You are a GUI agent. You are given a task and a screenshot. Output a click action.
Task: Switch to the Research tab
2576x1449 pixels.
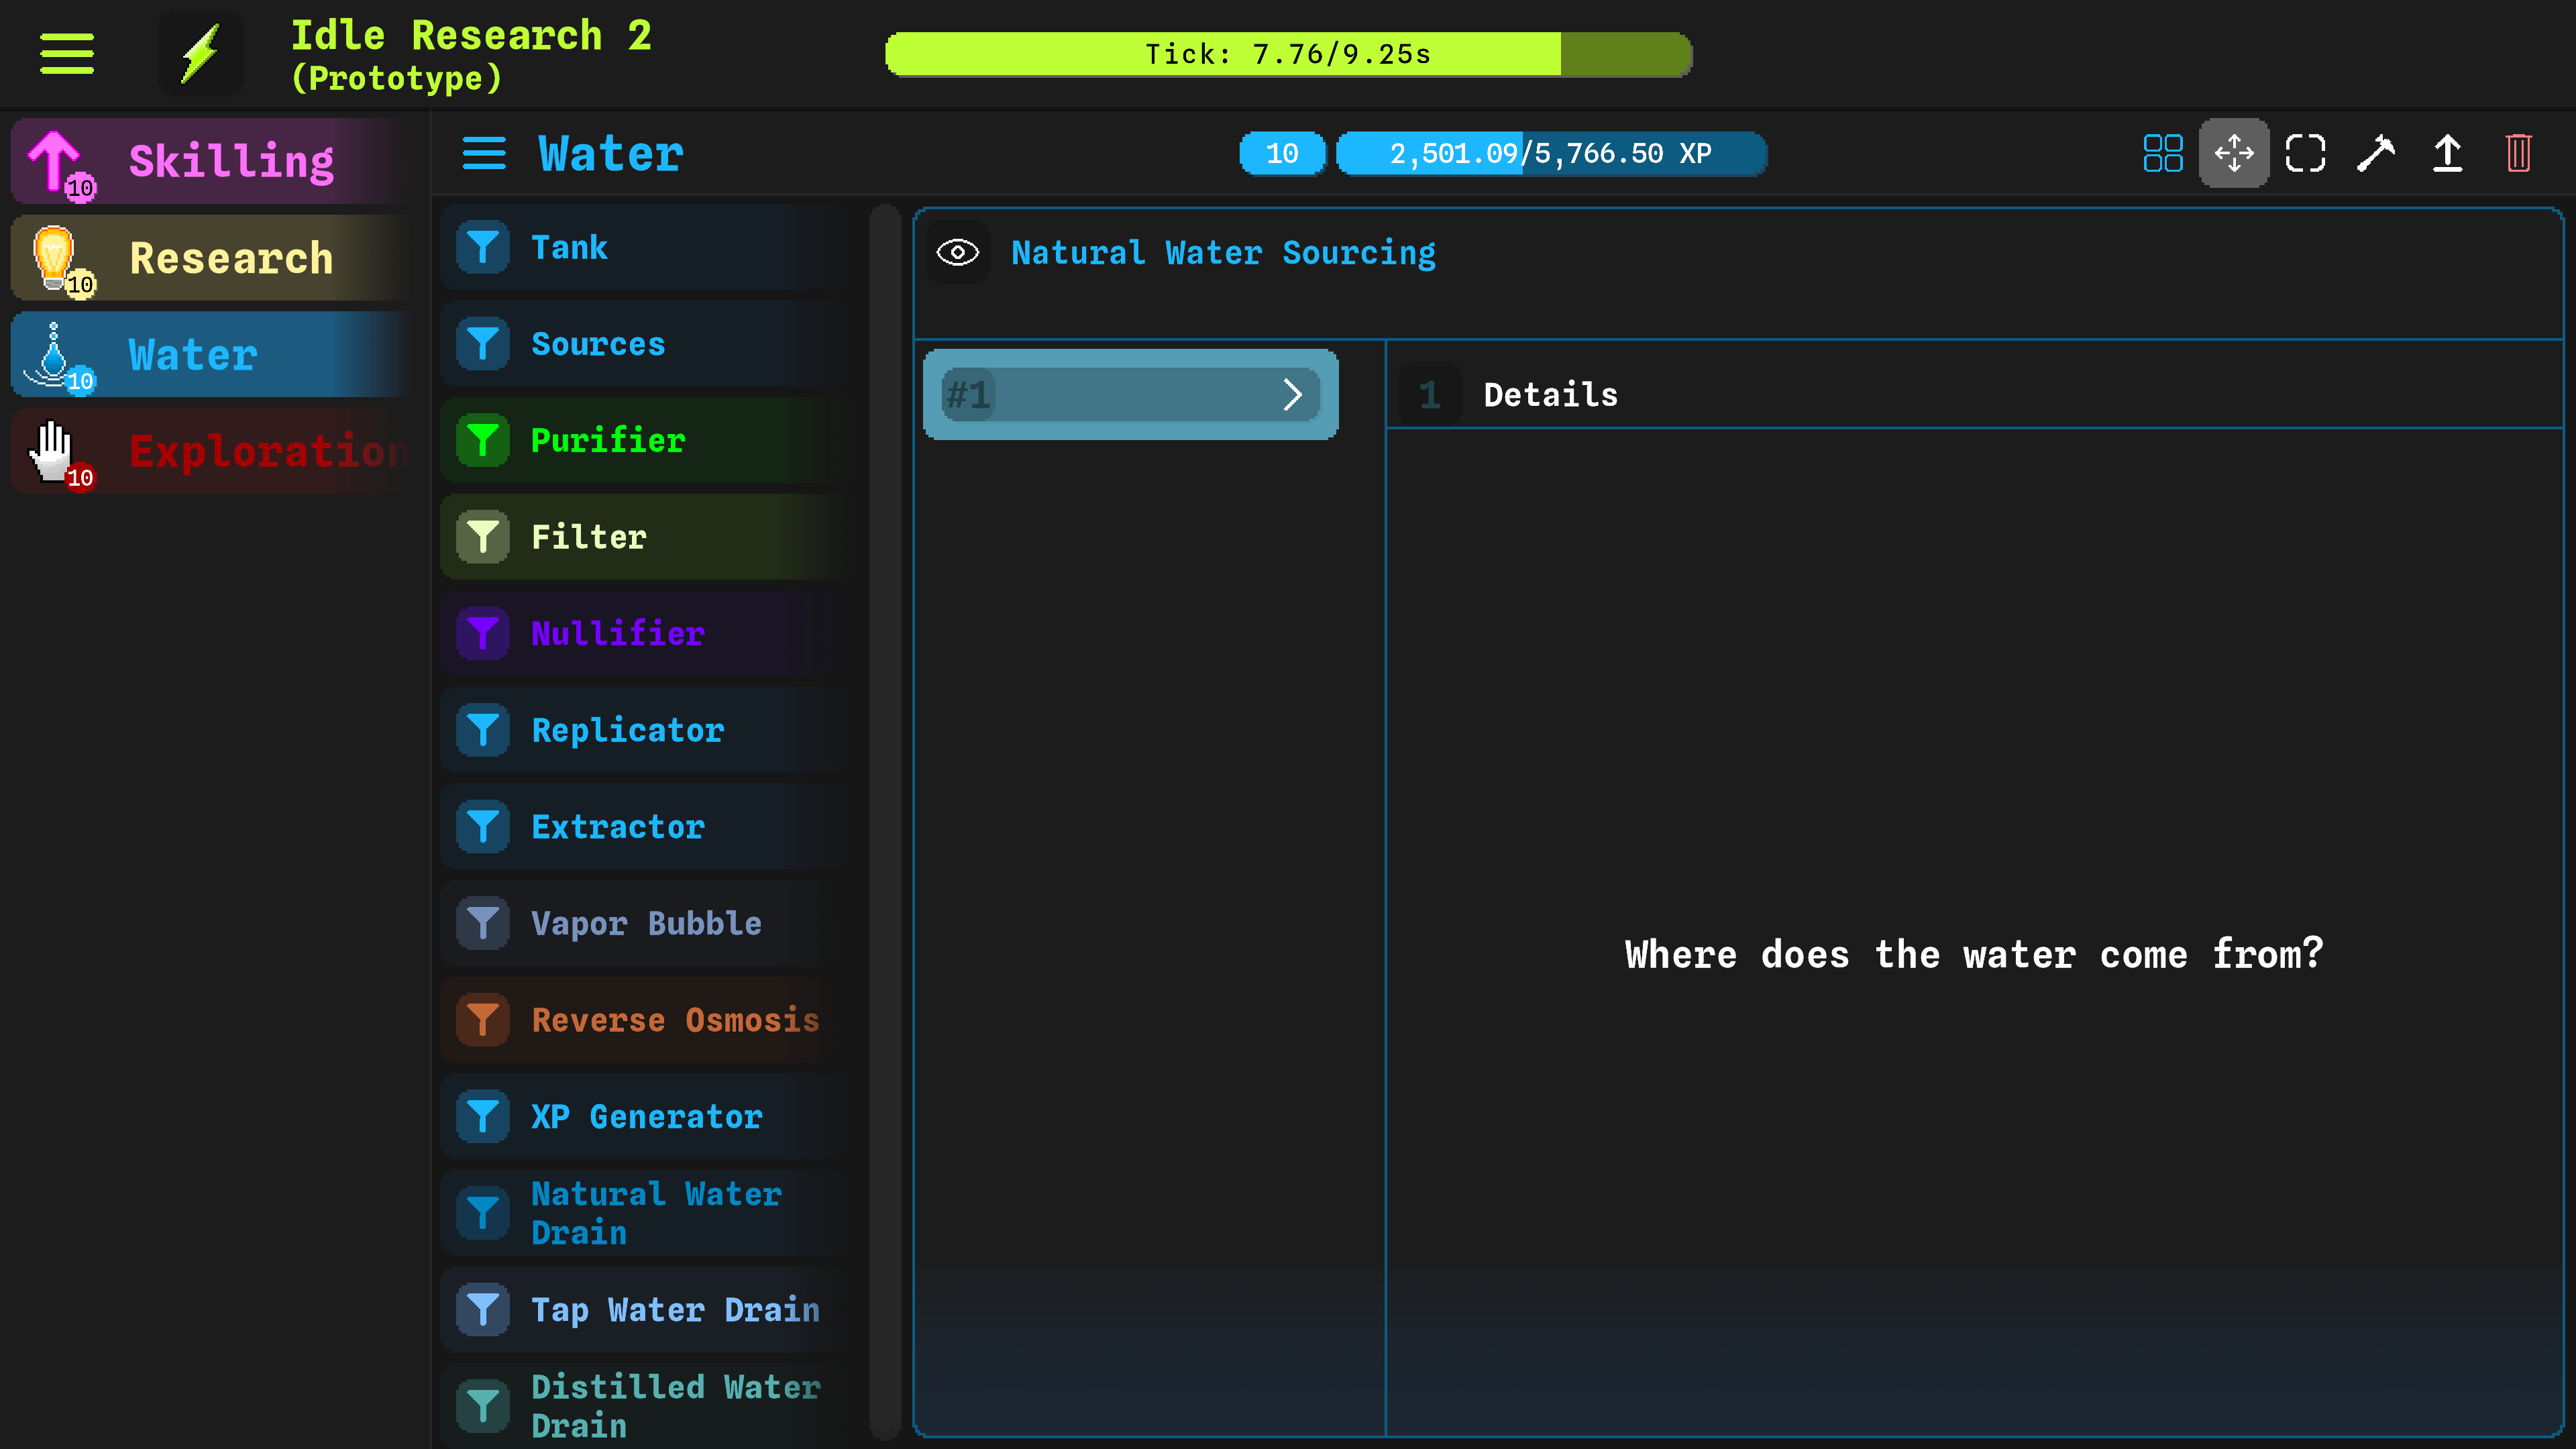pos(210,258)
